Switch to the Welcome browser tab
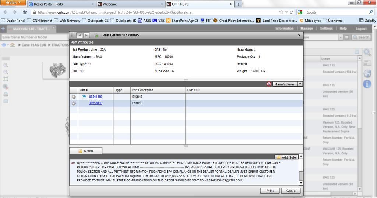 point(130,4)
